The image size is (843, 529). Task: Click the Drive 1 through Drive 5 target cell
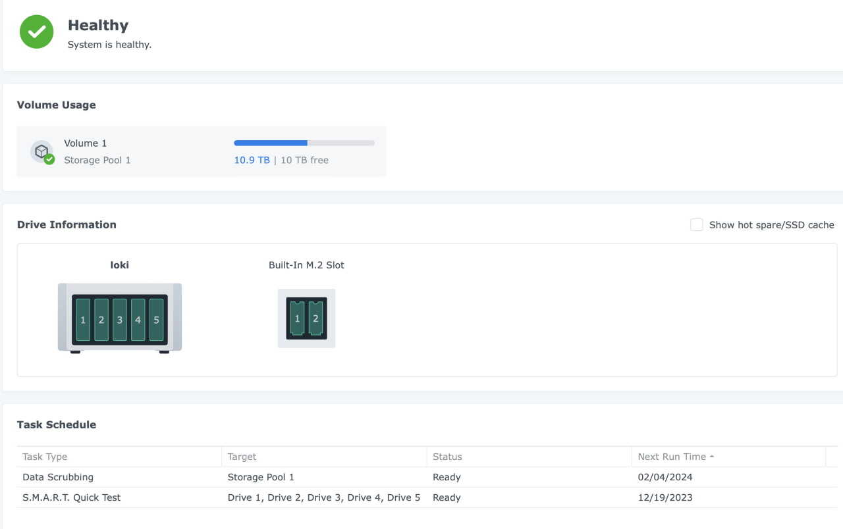point(324,497)
